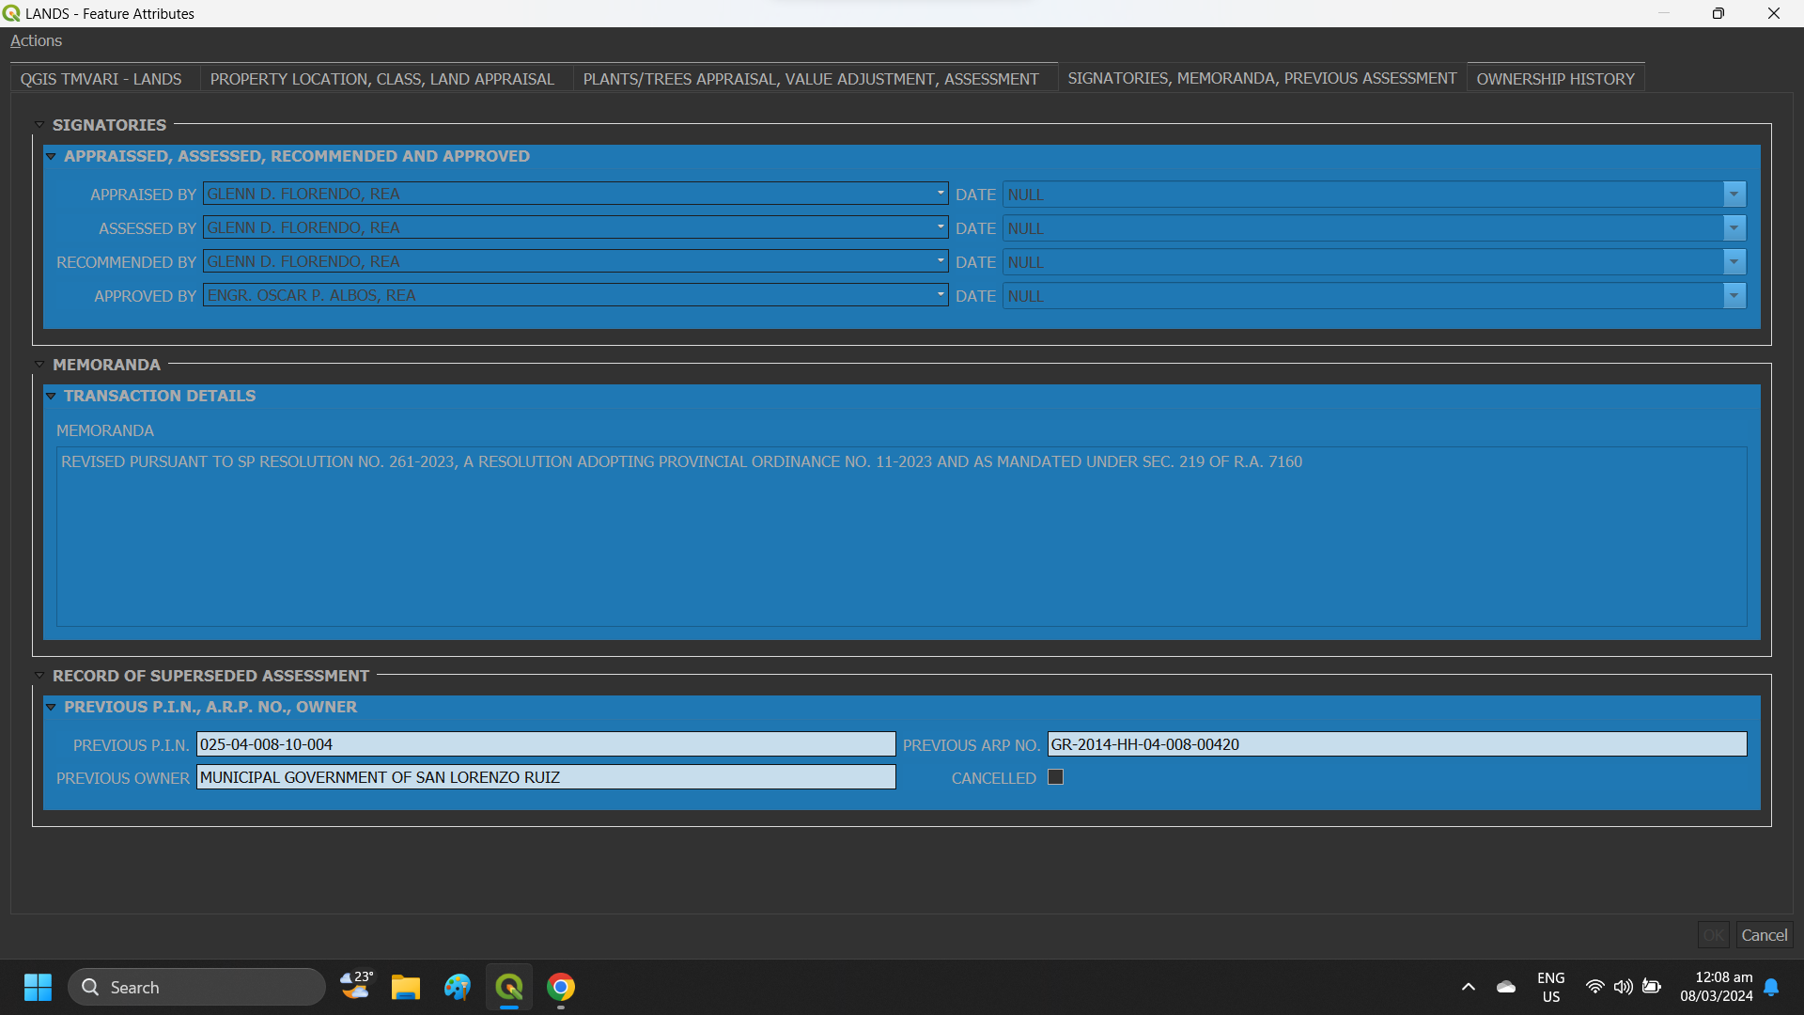Collapse the SIGNATORIES section
This screenshot has height=1015, width=1804.
point(39,125)
